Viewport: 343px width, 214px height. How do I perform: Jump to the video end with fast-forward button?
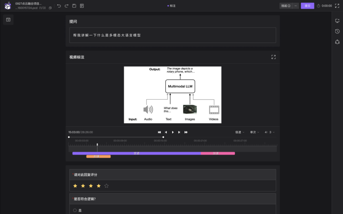point(186,132)
